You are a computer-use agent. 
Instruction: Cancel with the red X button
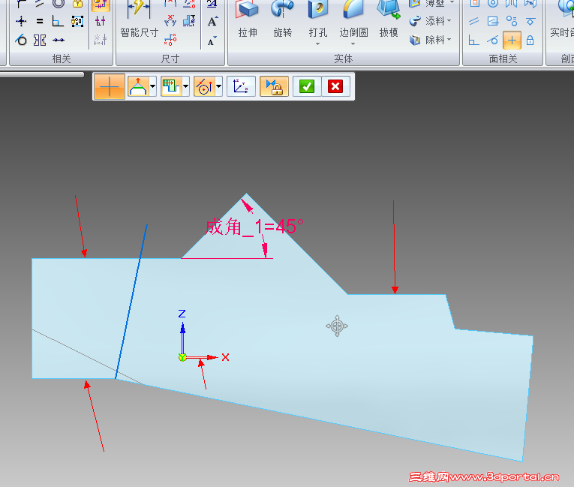point(335,87)
